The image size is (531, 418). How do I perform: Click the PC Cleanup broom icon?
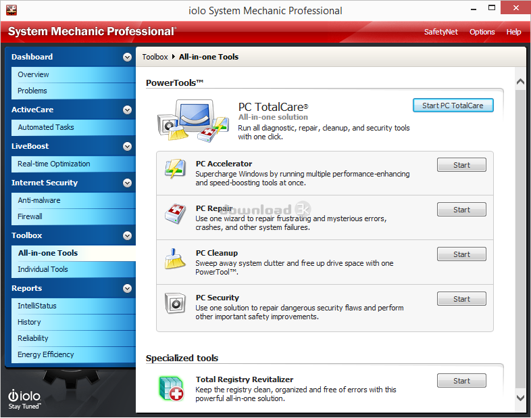175,258
